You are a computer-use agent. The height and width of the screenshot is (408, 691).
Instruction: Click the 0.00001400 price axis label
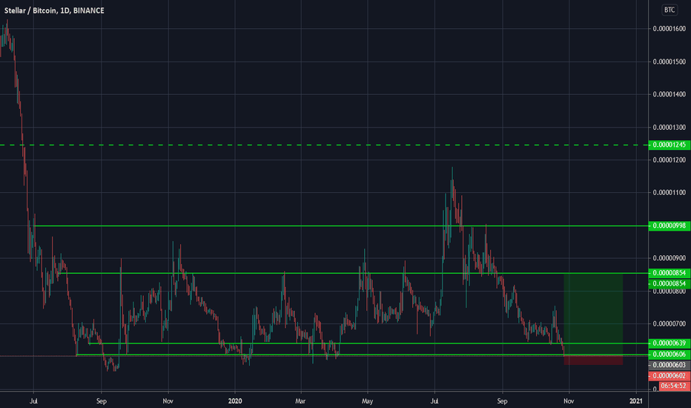(669, 94)
